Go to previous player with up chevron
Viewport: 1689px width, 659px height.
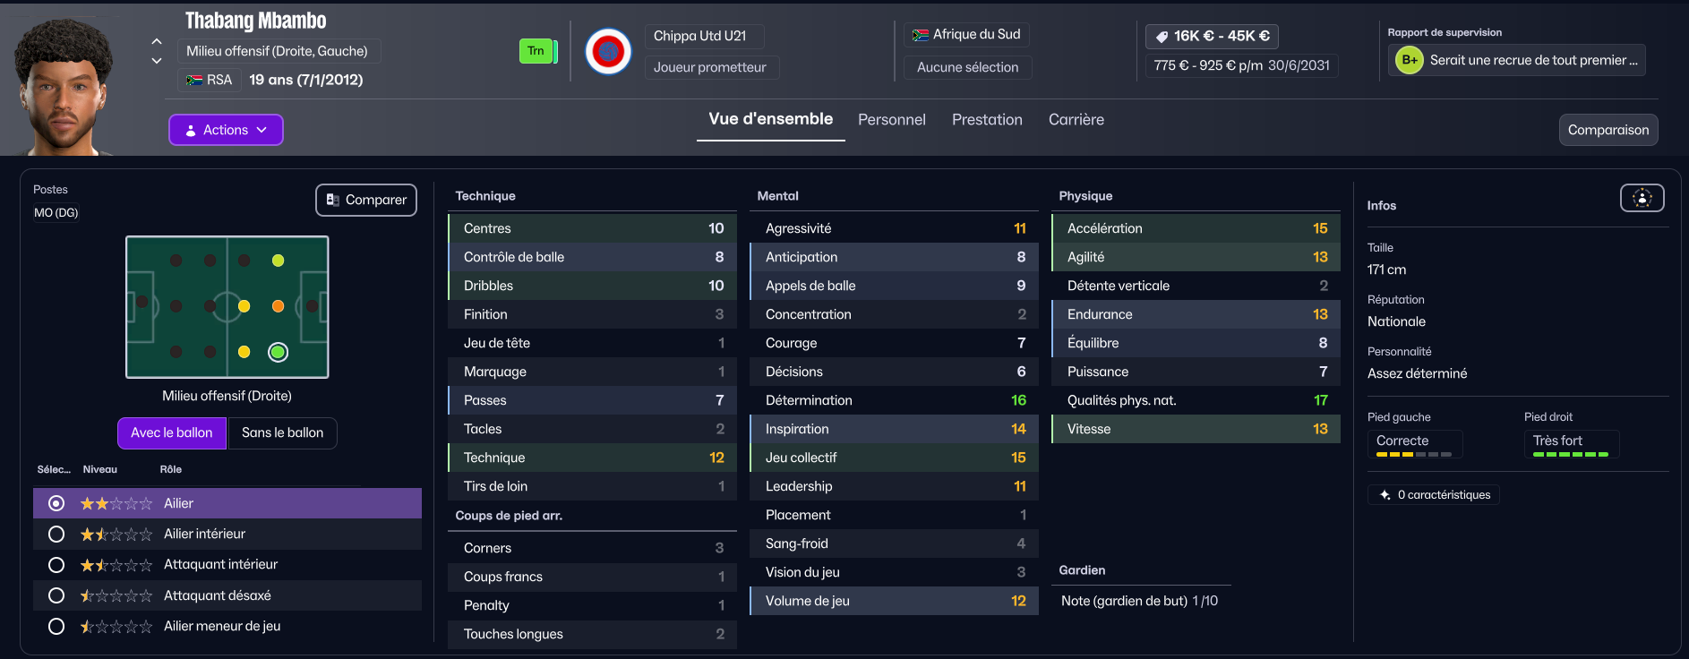[157, 41]
